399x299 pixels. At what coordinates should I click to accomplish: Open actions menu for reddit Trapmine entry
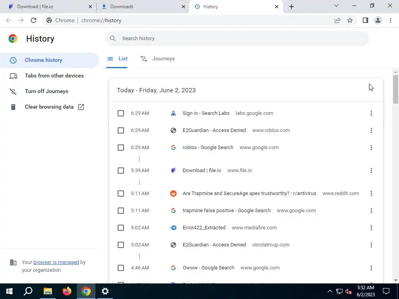(x=371, y=193)
